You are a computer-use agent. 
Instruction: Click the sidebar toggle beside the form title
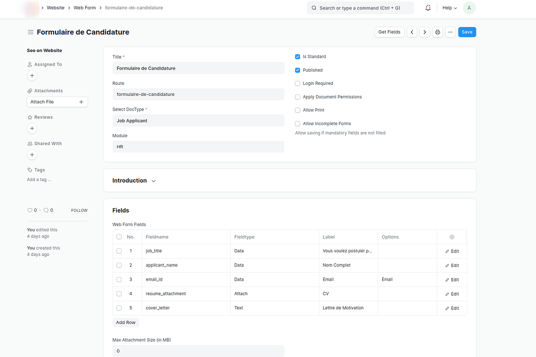31,32
